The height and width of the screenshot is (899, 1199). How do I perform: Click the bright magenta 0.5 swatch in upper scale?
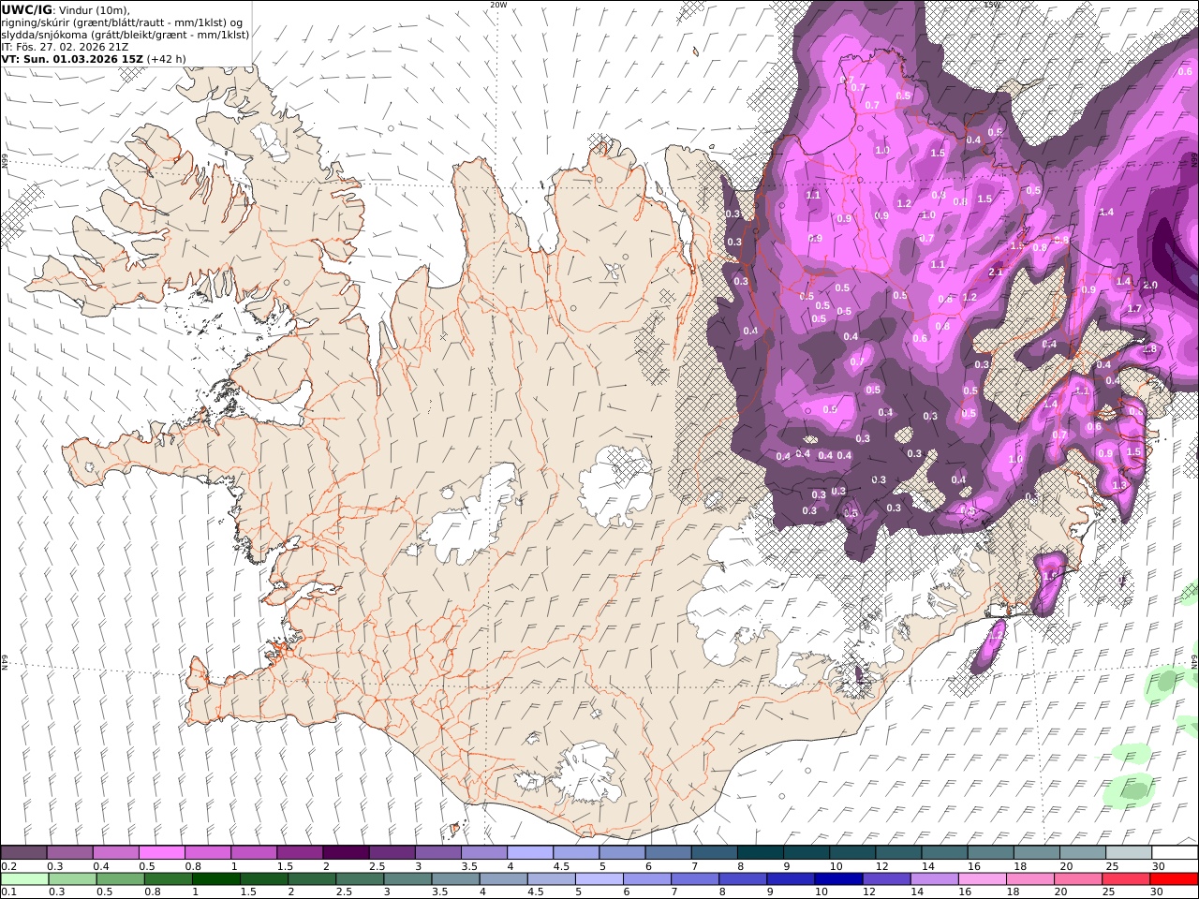pos(161,853)
